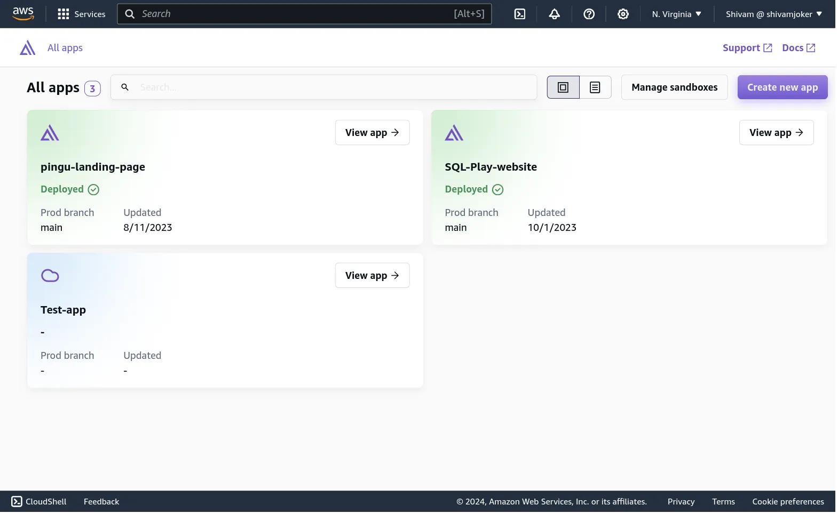Open the settings gear in top bar
The image size is (838, 513).
[623, 14]
